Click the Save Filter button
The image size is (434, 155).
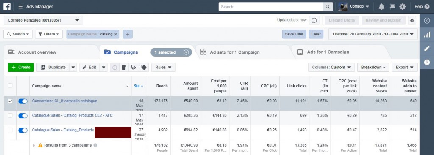pyautogui.click(x=294, y=34)
